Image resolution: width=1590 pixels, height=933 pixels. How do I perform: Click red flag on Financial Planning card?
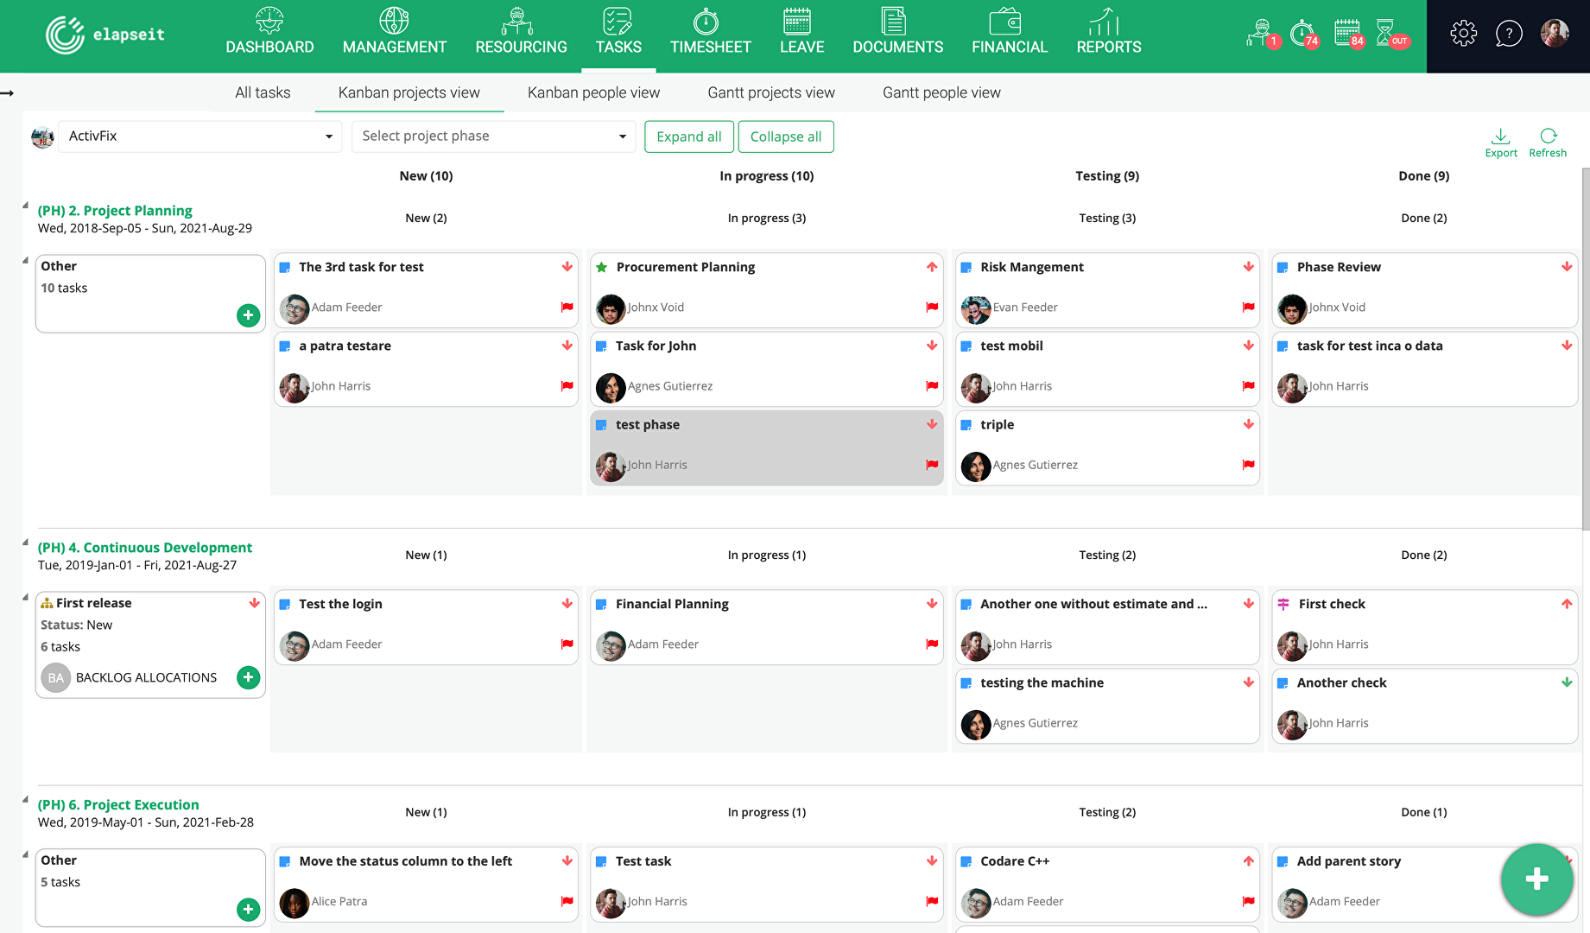pyautogui.click(x=932, y=644)
